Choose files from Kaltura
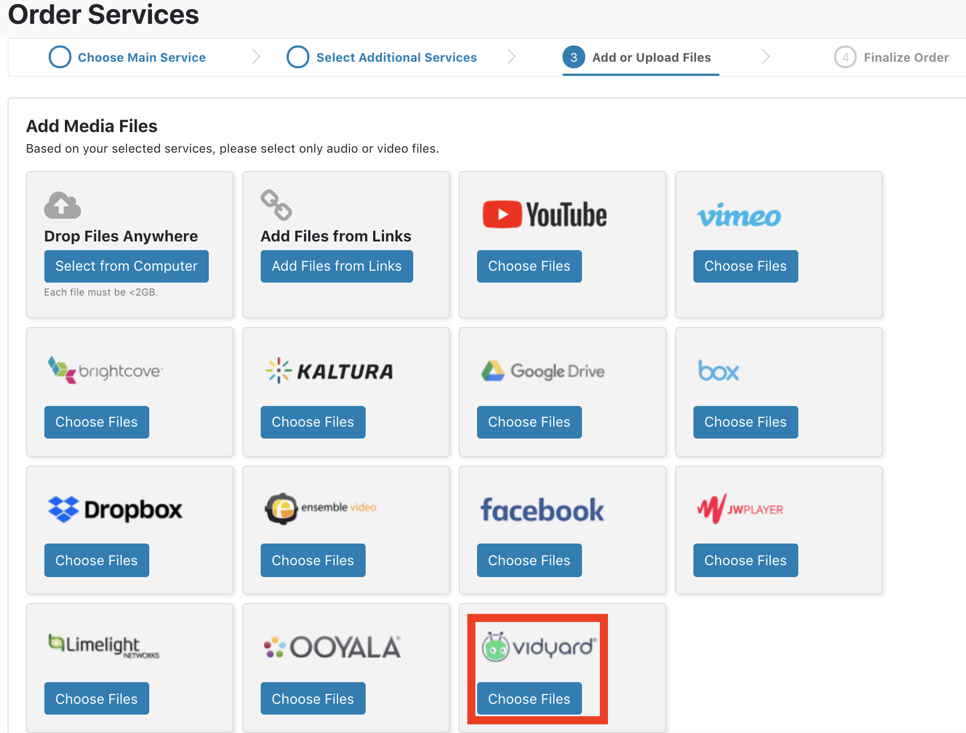Screen dimensions: 966x733 tap(313, 422)
